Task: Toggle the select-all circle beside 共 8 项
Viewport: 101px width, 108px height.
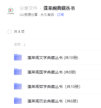Action: pyautogui.click(x=10, y=32)
